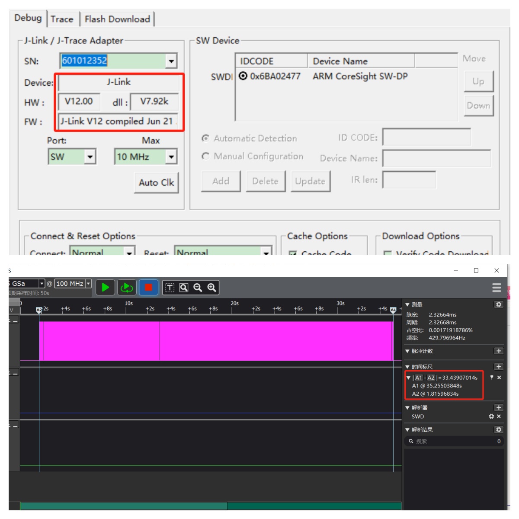519x519 pixels.
Task: Select Automatic Detection radio button
Action: pos(205,138)
